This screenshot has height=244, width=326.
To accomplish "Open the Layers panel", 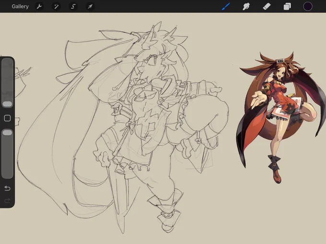I will 287,6.
